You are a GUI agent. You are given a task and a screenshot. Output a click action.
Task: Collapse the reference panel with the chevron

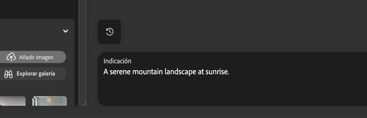(65, 31)
